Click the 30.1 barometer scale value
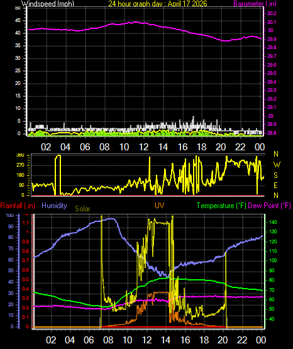293x349 pixels. pos(272,22)
